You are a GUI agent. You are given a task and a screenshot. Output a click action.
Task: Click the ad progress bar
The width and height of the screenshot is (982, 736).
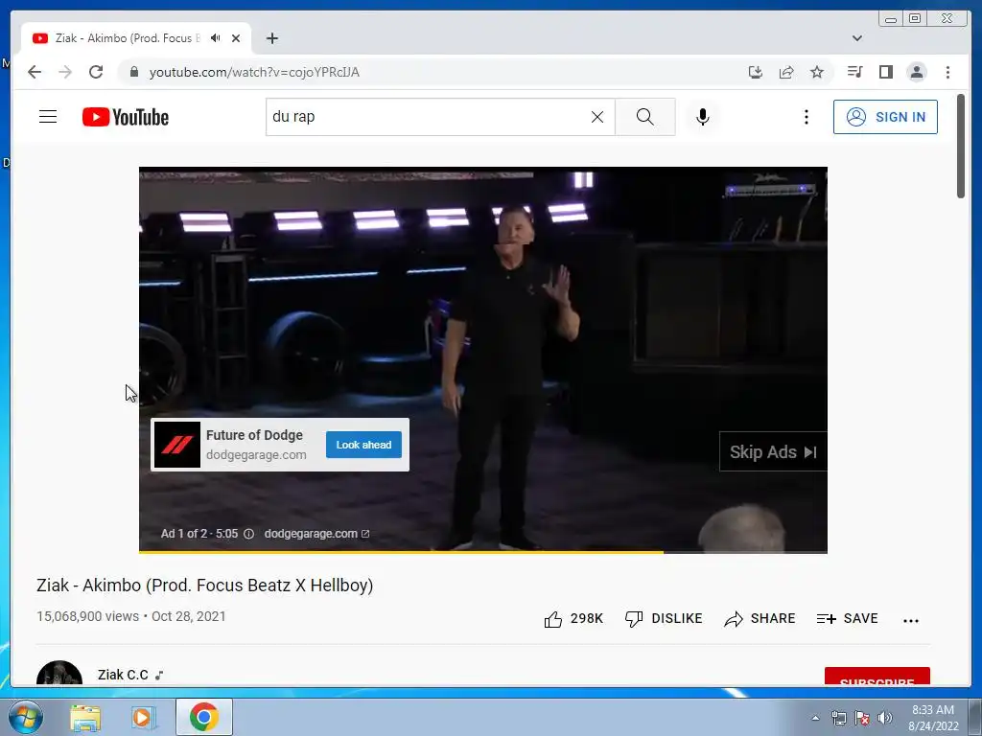click(483, 552)
